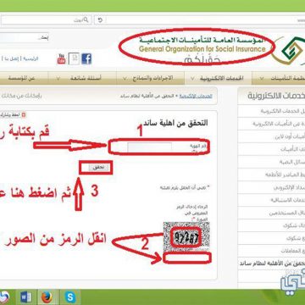305x305 pixels.
Task: Open Word from the taskbar
Action: [x=26, y=297]
